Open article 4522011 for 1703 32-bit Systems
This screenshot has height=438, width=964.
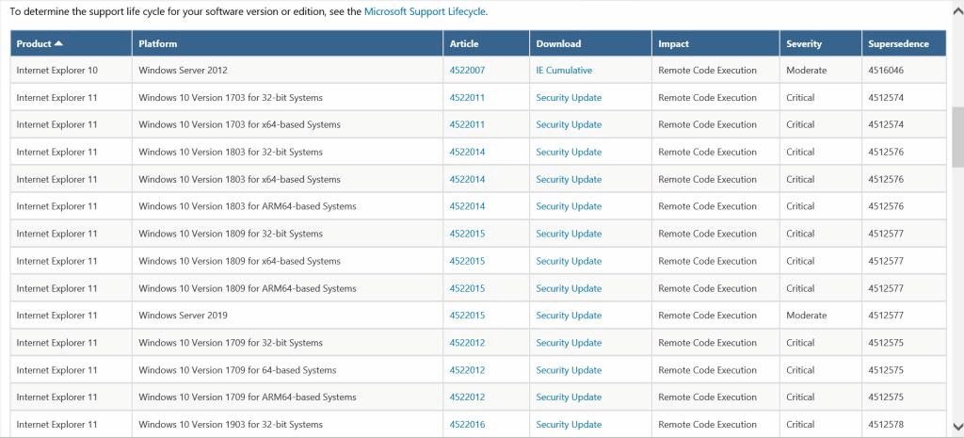point(467,98)
